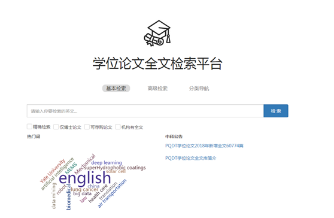Click the large 'english' hot word
Viewport: 334px width, 218px height.
(x=85, y=178)
